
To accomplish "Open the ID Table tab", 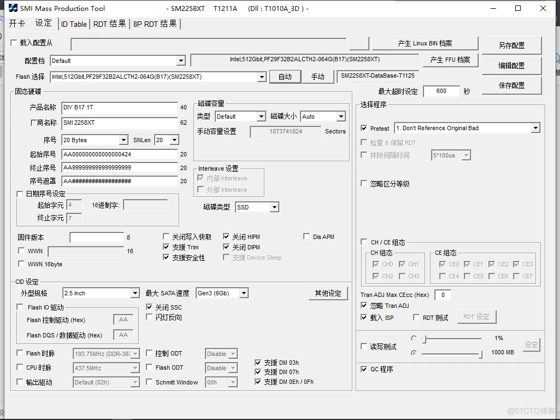I will [74, 24].
